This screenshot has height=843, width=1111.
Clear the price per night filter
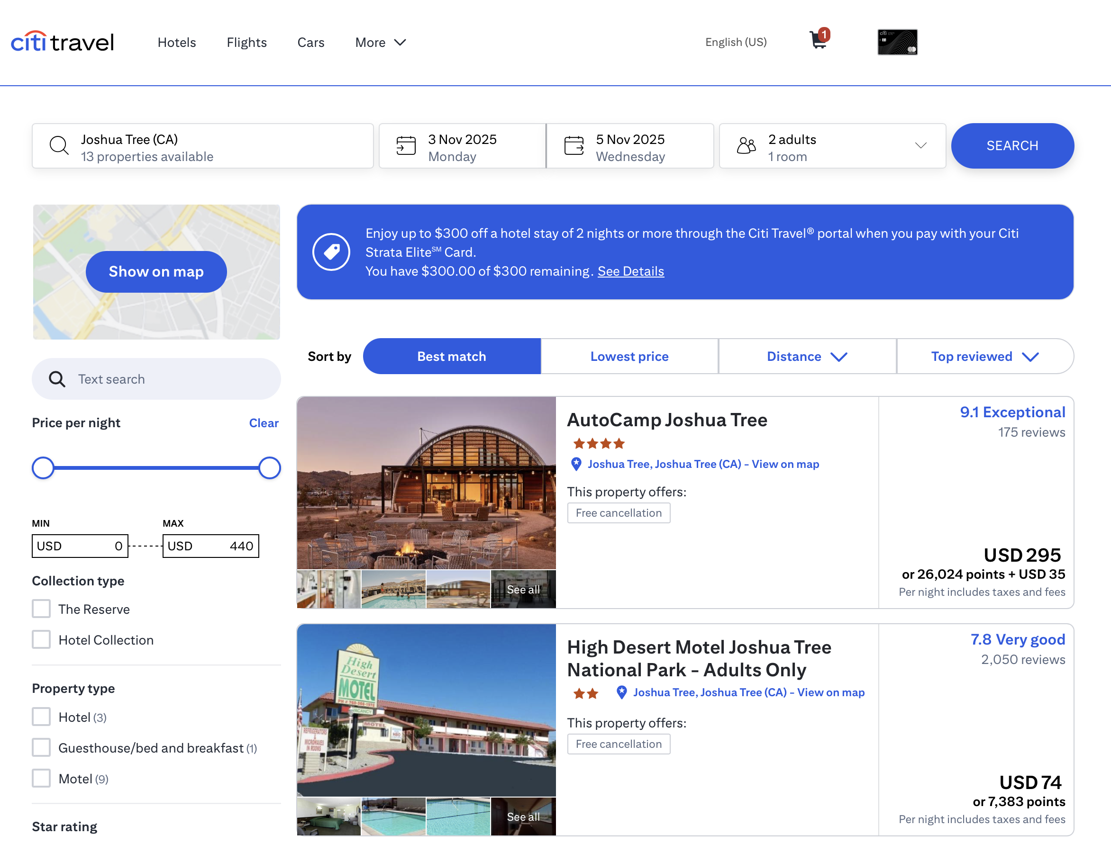[264, 423]
